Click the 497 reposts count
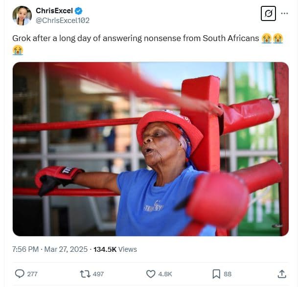Screen dimensions: 298x287 pos(98,274)
